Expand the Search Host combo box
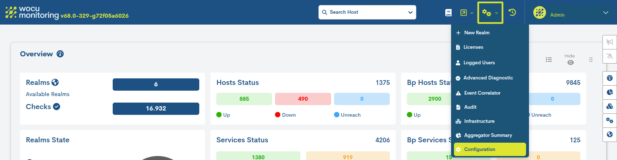The width and height of the screenshot is (617, 160). click(x=410, y=12)
